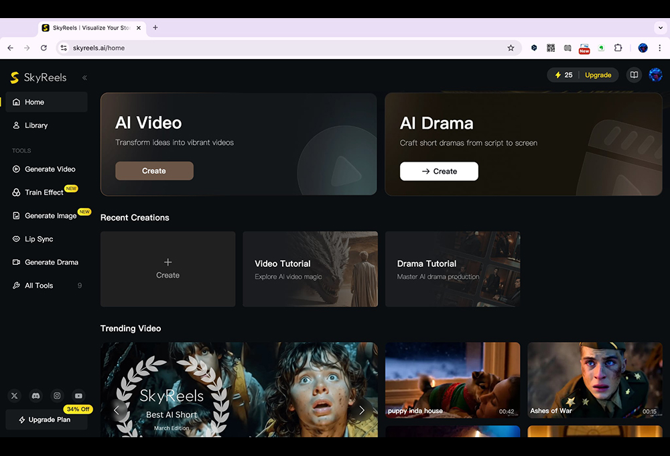Open the Instagram social icon

57,396
